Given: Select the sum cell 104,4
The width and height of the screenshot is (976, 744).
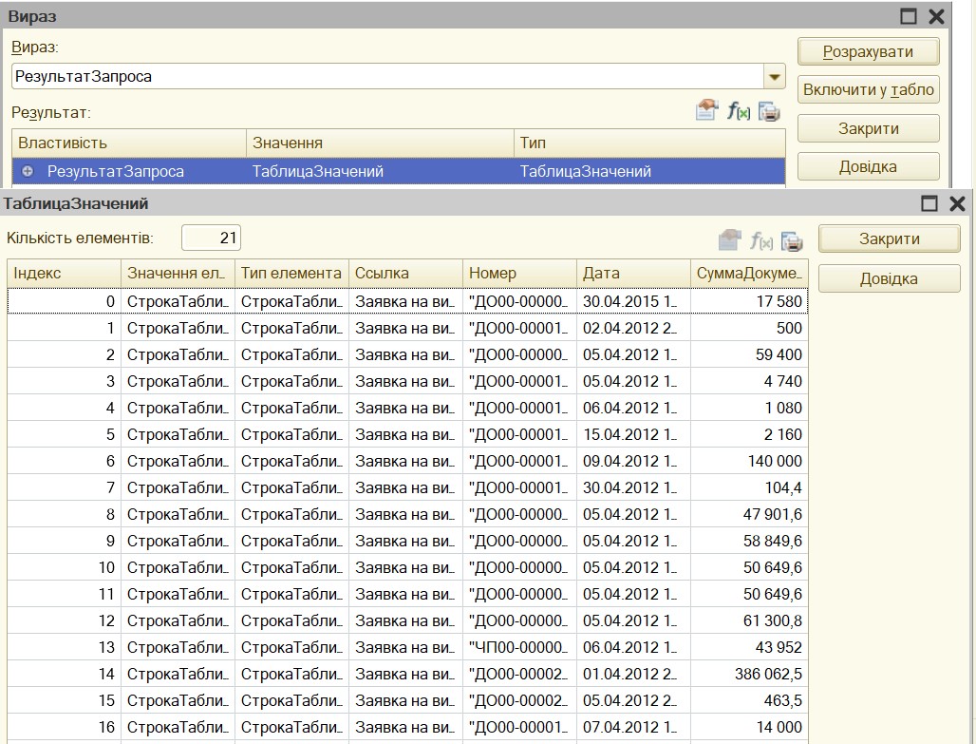Looking at the screenshot, I should tap(749, 487).
